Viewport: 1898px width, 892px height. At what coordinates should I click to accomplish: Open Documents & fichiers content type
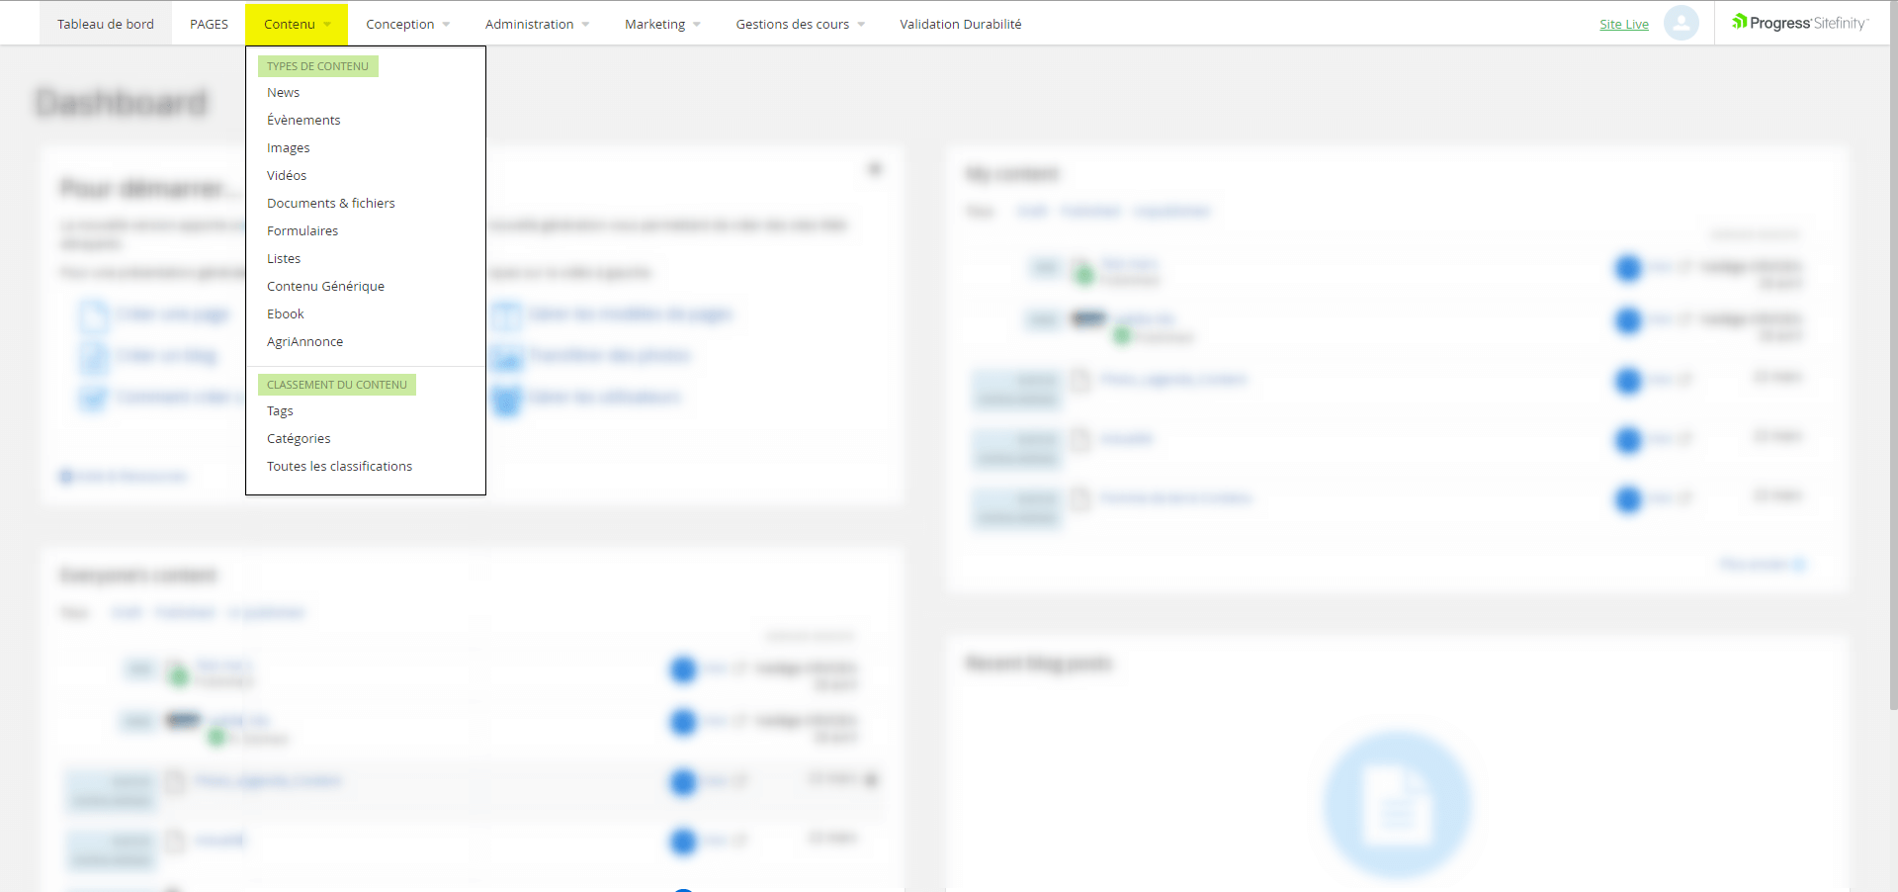330,203
